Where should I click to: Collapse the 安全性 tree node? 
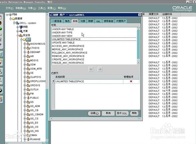pos(18,35)
